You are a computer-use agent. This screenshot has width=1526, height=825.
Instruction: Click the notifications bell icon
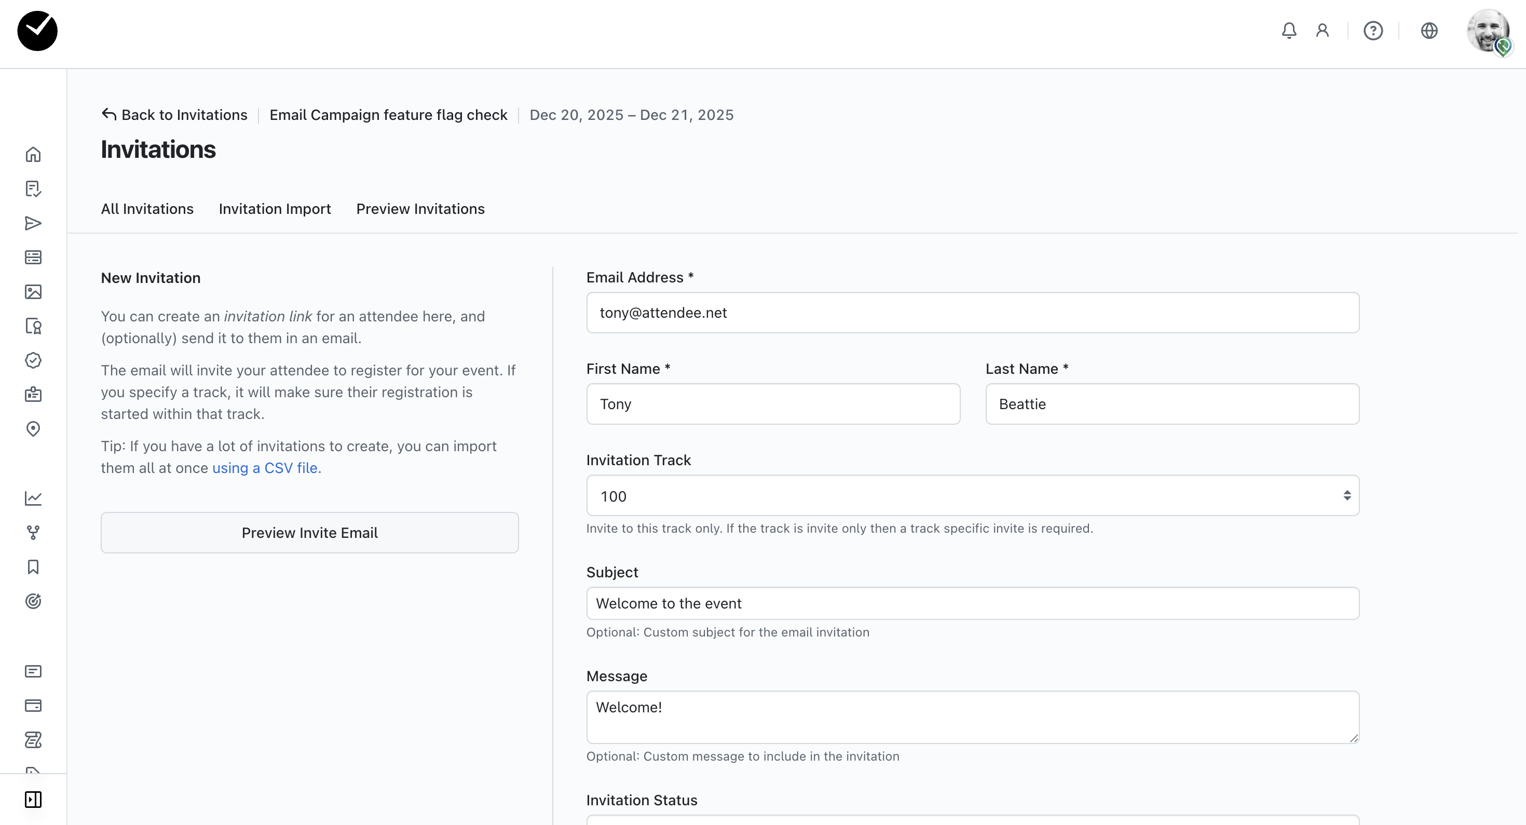[1289, 31]
